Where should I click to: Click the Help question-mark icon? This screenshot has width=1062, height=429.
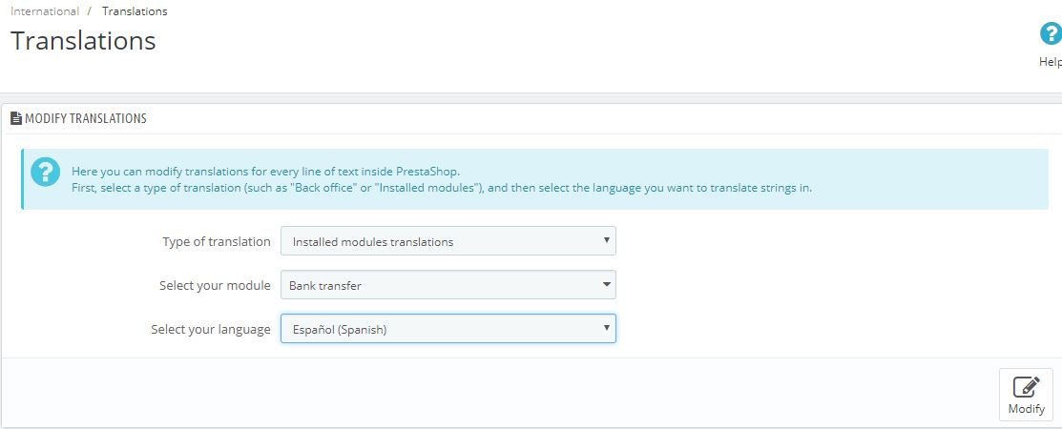(x=1050, y=35)
